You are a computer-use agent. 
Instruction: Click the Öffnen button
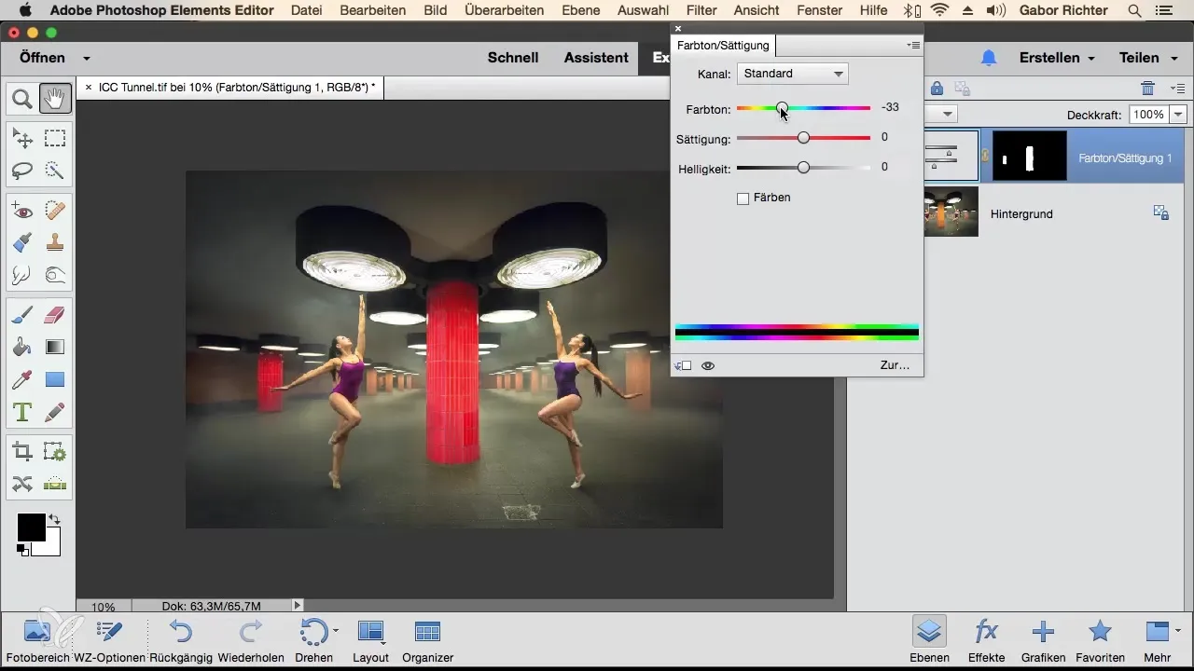tap(42, 58)
